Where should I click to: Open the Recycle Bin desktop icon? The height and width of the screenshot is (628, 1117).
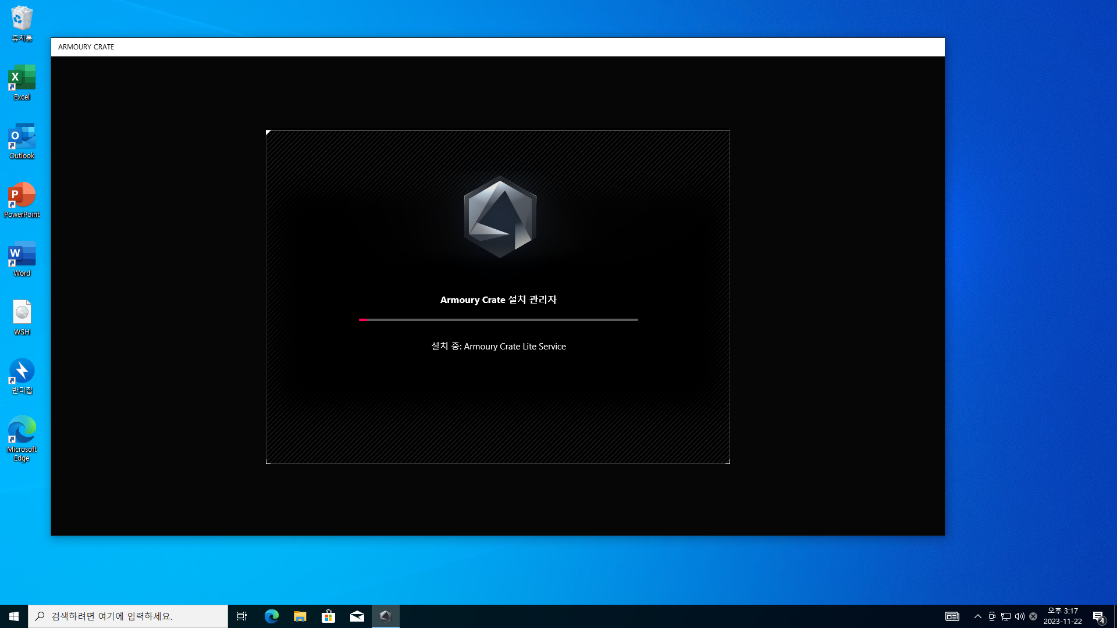[x=22, y=24]
